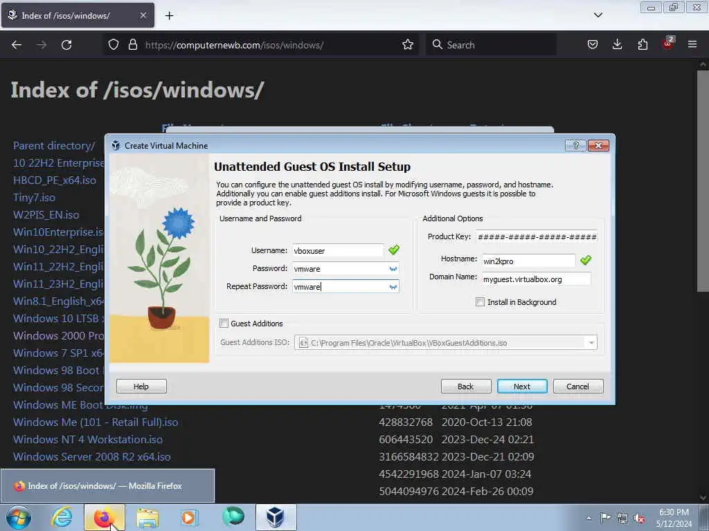Click the Firefox page vertical scrollbar
This screenshot has width=709, height=531.
tap(703, 181)
